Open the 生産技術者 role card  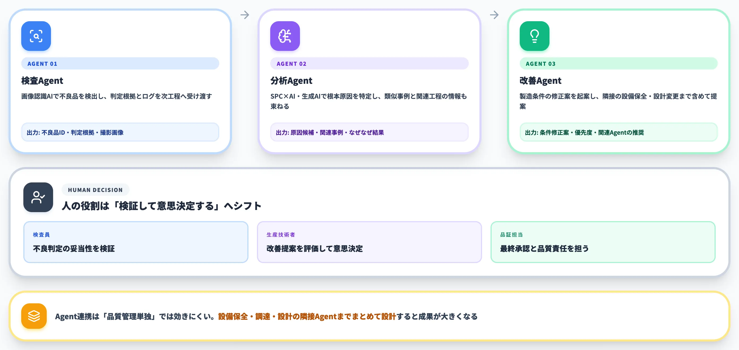369,242
